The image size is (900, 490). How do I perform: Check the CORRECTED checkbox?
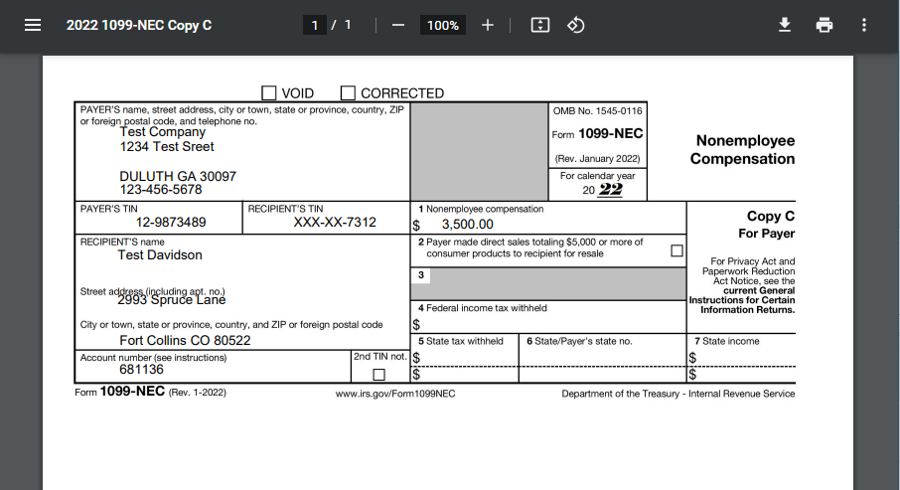(x=348, y=92)
